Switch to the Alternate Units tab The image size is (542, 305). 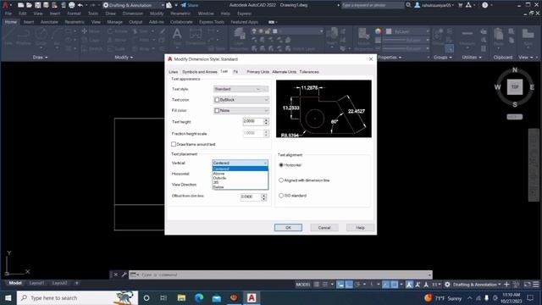[285, 72]
